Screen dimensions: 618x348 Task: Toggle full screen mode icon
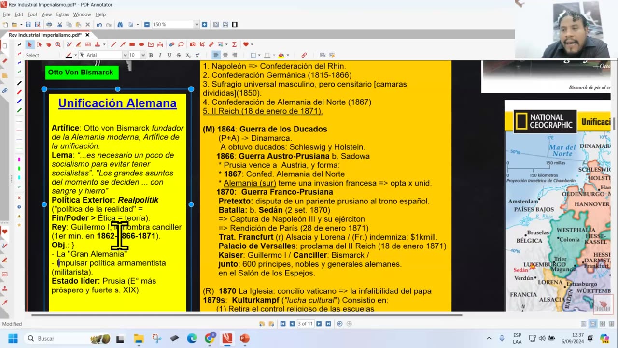coord(235,24)
